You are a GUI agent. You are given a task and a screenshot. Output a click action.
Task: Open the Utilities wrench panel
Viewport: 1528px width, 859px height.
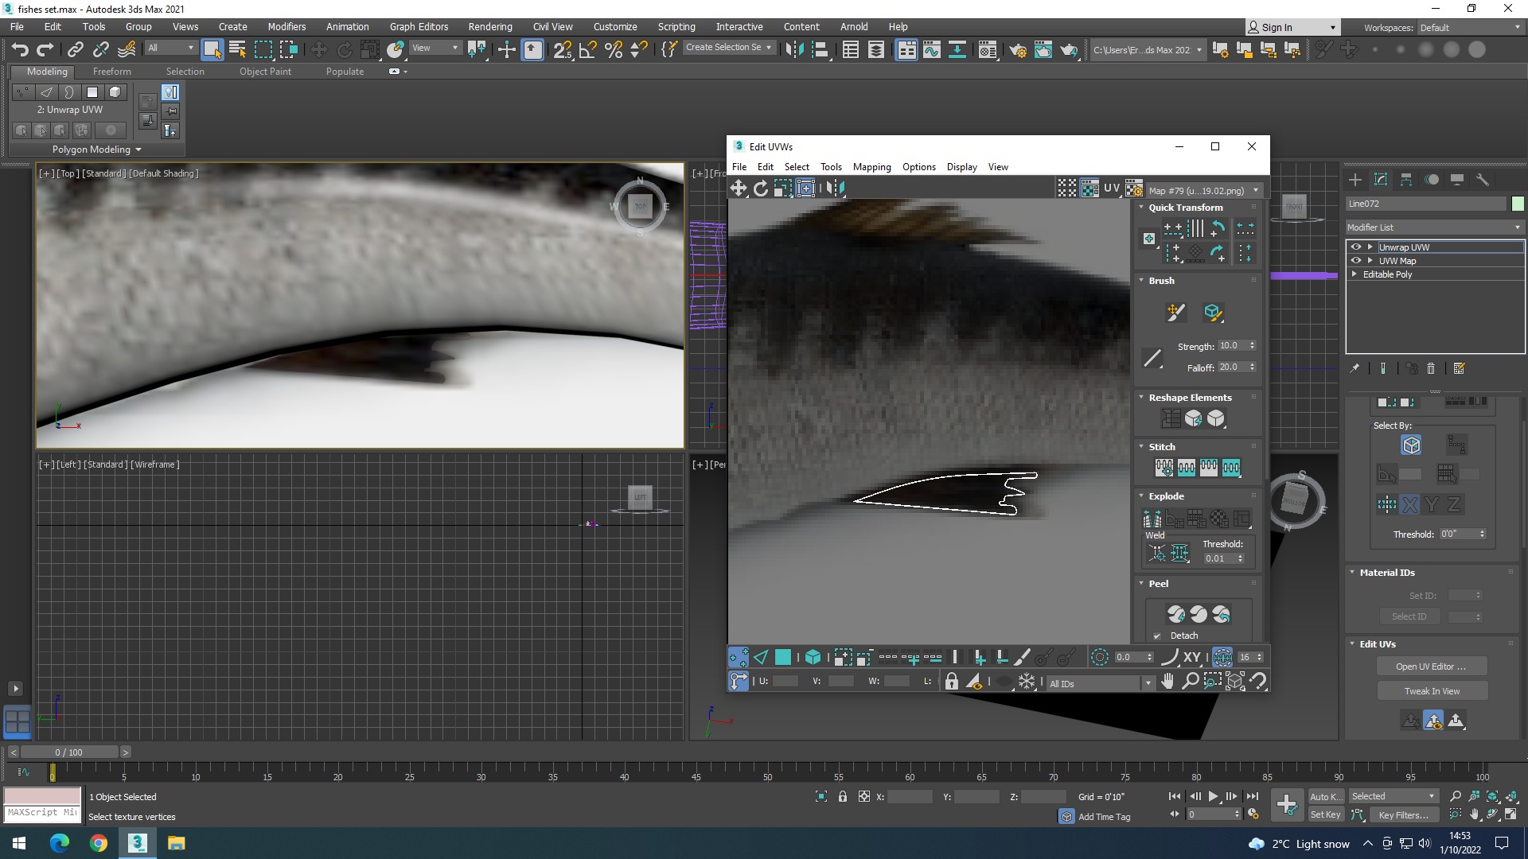coord(1483,180)
